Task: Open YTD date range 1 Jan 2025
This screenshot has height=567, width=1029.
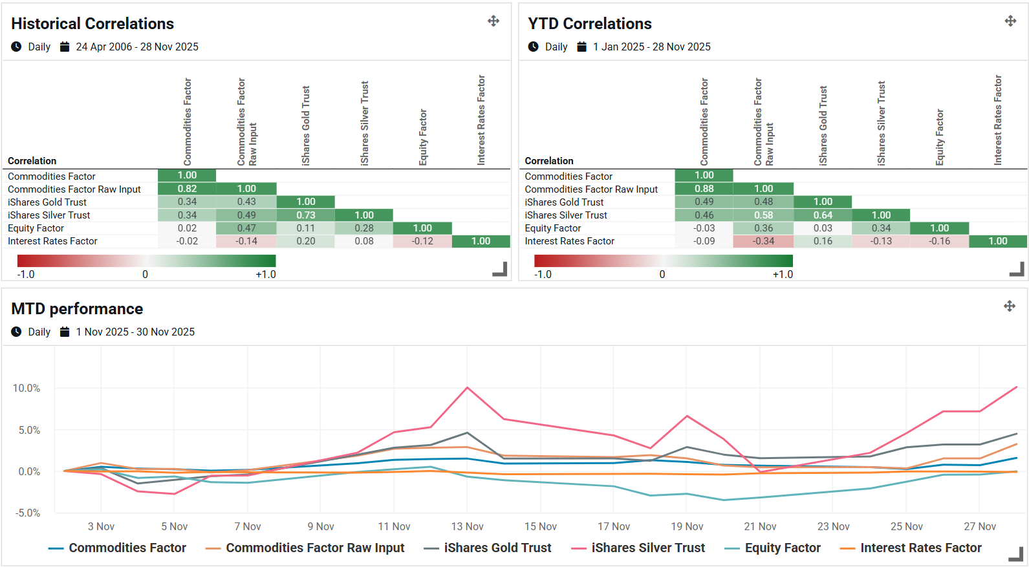Action: (x=651, y=47)
